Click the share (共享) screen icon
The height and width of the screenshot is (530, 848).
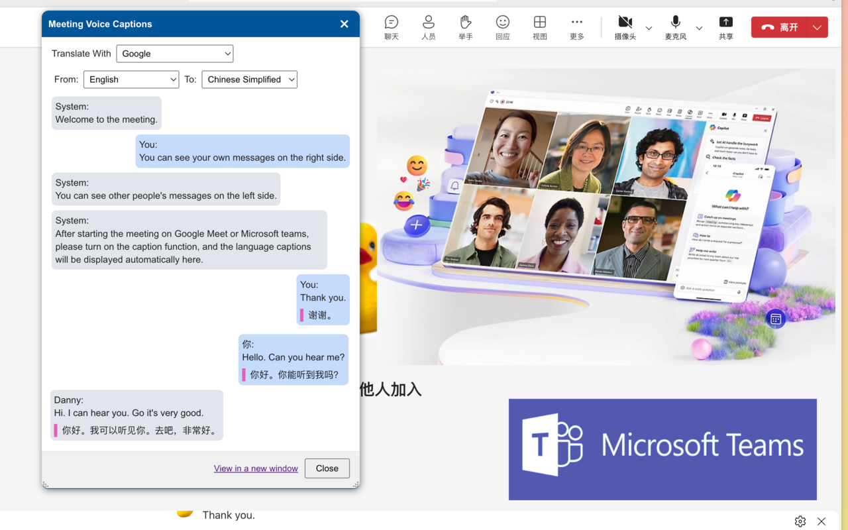pyautogui.click(x=726, y=28)
